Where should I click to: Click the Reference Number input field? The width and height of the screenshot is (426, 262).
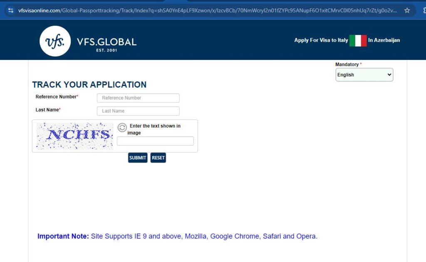138,98
